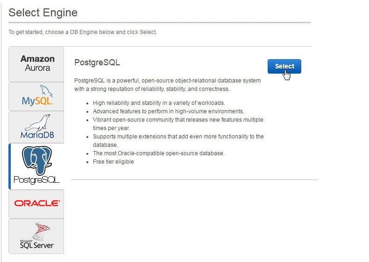
Task: Click the 'Advanced features' bullet line
Action: 169,111
